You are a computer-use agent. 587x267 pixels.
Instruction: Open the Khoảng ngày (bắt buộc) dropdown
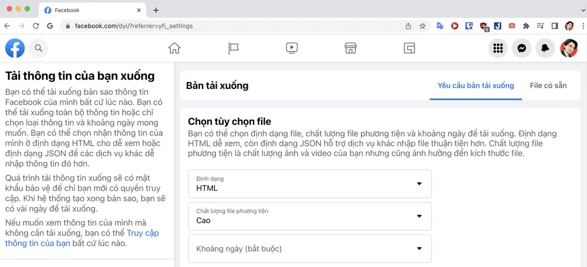309,249
